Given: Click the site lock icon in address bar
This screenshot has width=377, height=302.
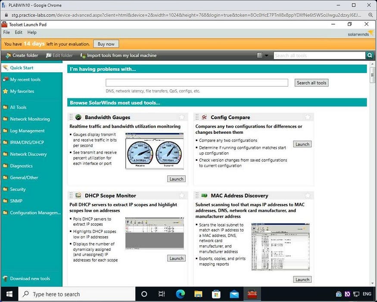Looking at the screenshot, I should (x=6, y=15).
